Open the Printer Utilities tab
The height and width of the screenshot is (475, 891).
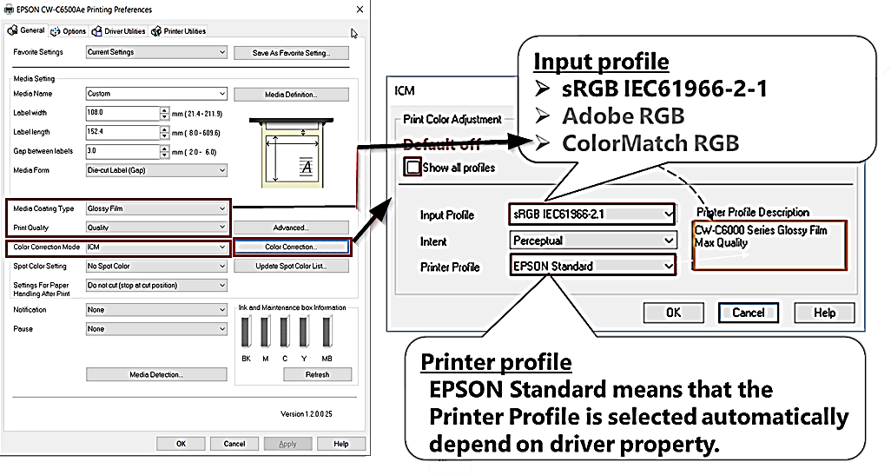pyautogui.click(x=179, y=31)
